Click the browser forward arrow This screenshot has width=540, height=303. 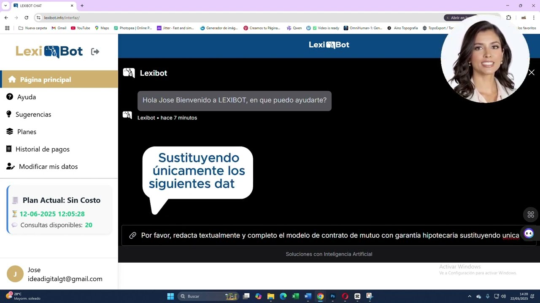coord(16,18)
